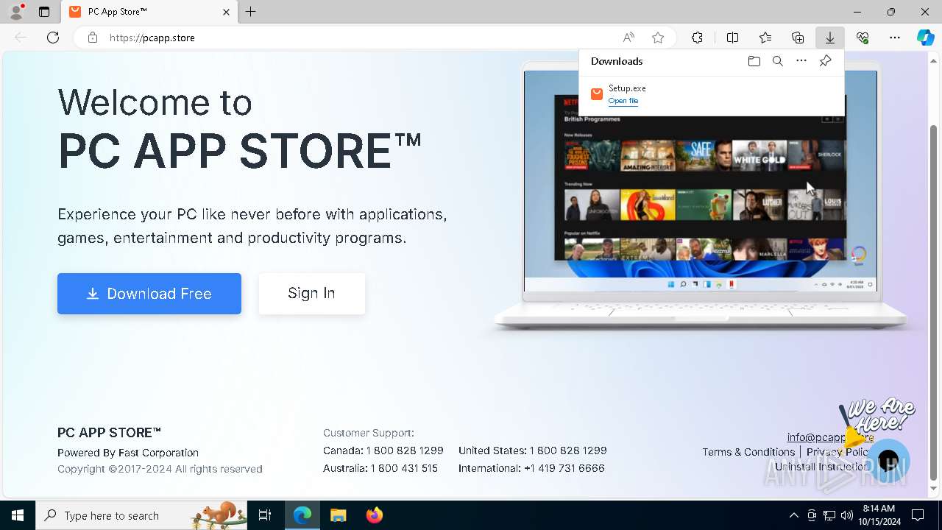This screenshot has width=942, height=530.
Task: Open Settings and more ellipsis menu
Action: [895, 38]
